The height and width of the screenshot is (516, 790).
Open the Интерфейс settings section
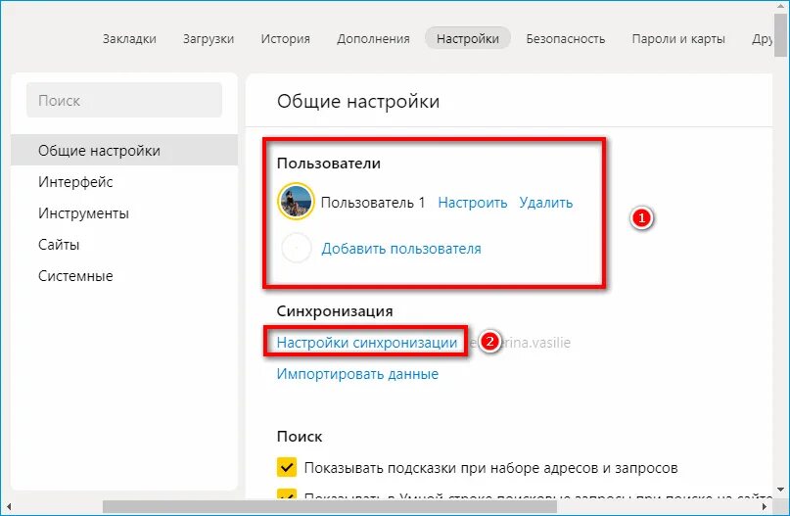(x=75, y=182)
